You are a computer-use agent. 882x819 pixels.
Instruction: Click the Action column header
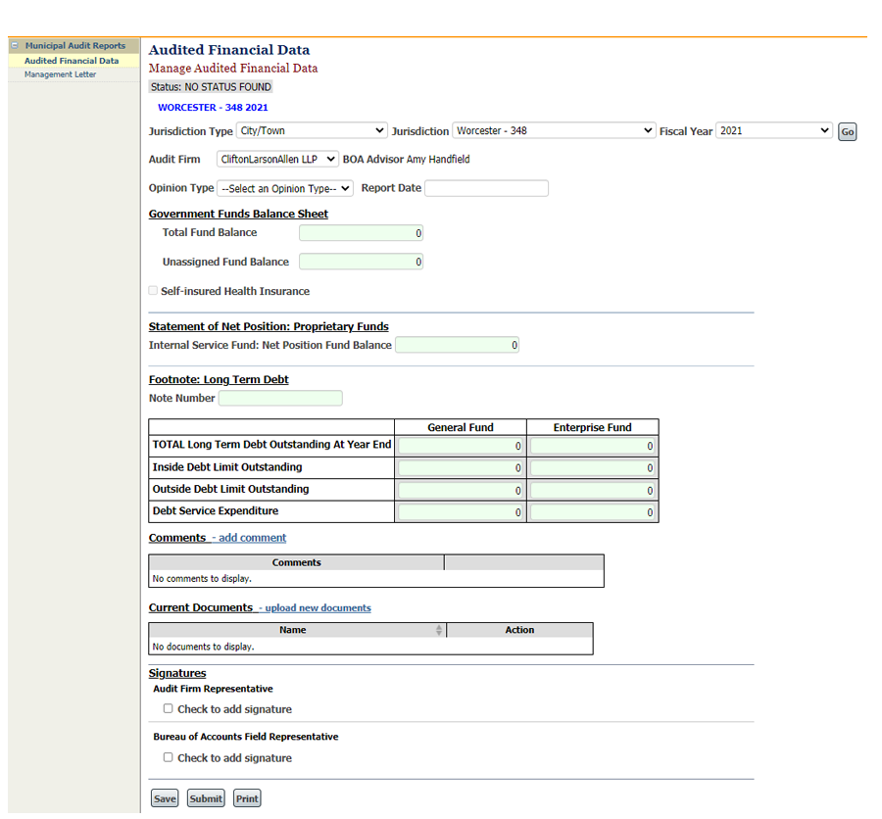pos(519,630)
